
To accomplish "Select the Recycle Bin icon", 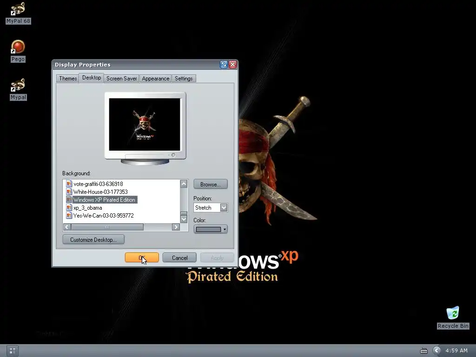I will (453, 317).
